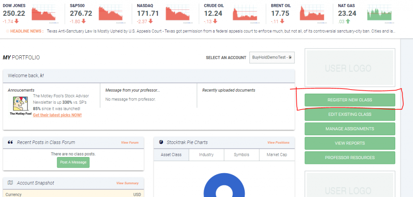Click the Nat Gas value 23.24

point(347,13)
